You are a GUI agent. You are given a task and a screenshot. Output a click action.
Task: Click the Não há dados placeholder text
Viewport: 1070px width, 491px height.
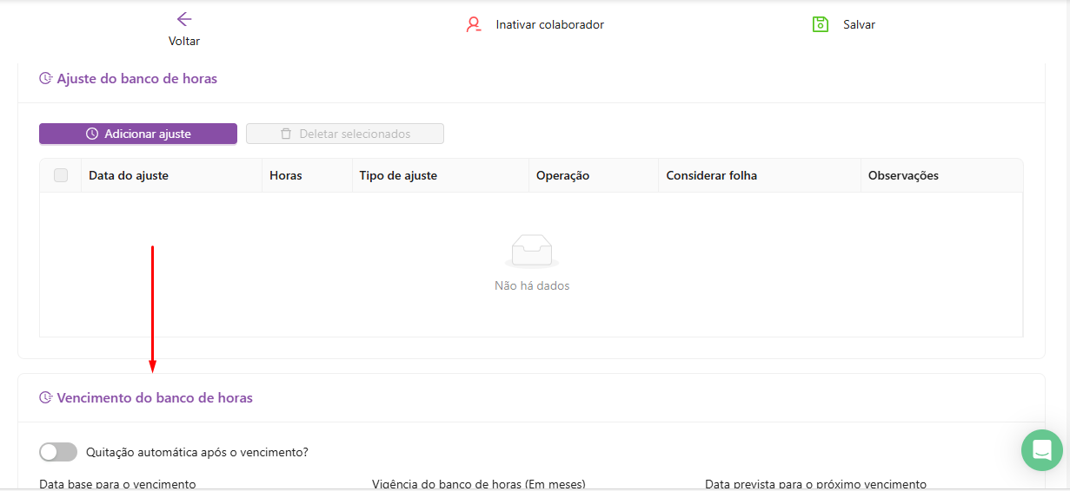pyautogui.click(x=531, y=285)
